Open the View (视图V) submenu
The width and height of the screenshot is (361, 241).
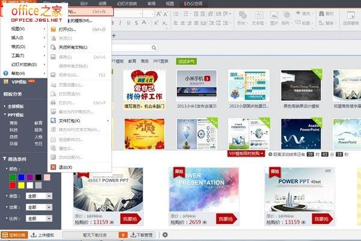point(24,29)
